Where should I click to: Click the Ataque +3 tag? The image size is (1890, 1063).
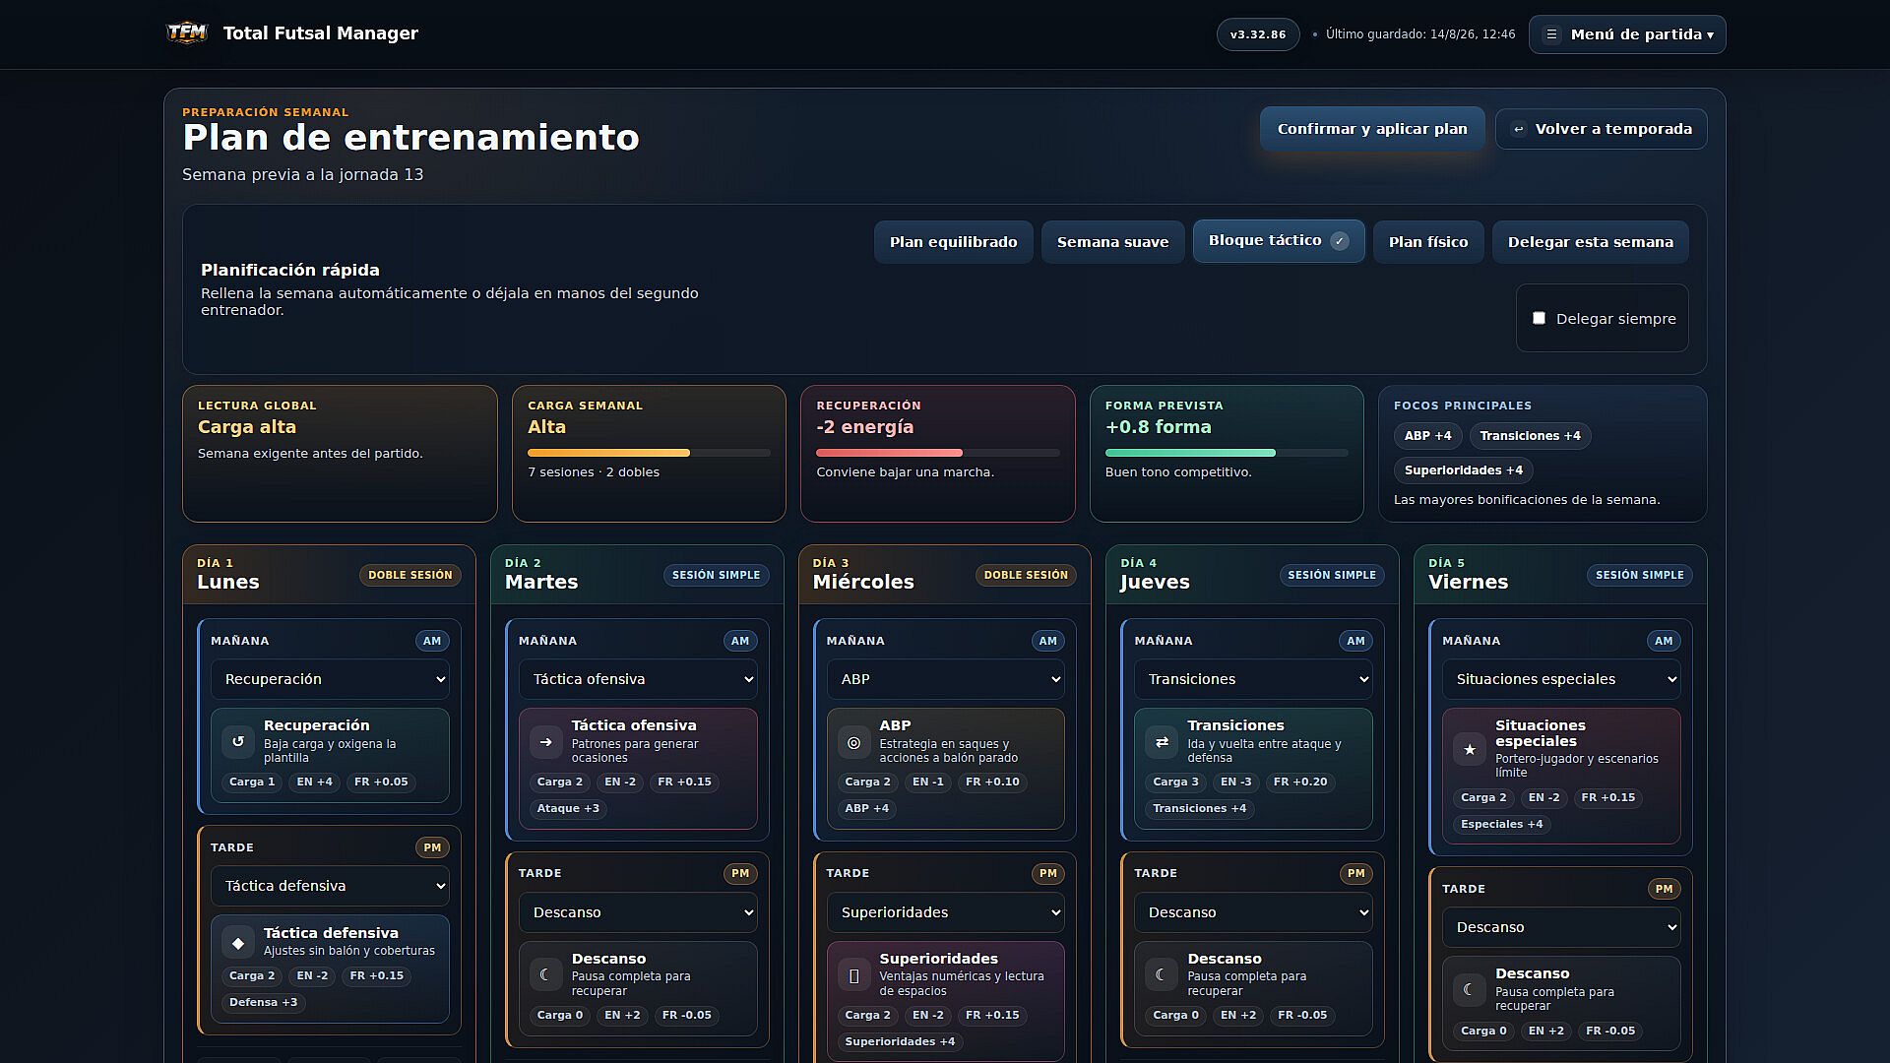[x=568, y=809]
